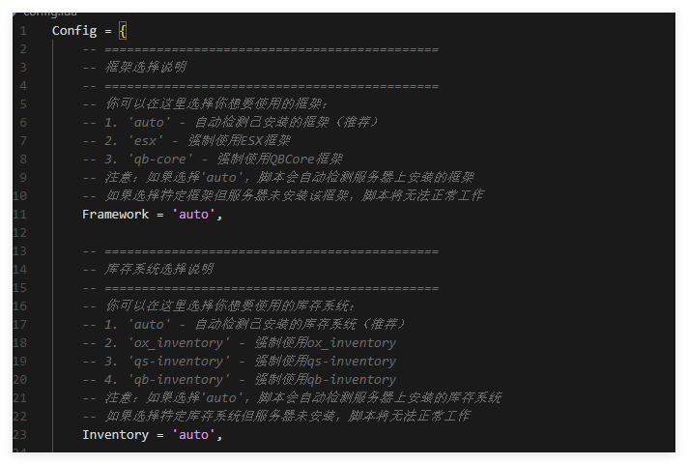This screenshot has width=688, height=465.
Task: Click line number 12 beside the blank line
Action: [x=22, y=232]
